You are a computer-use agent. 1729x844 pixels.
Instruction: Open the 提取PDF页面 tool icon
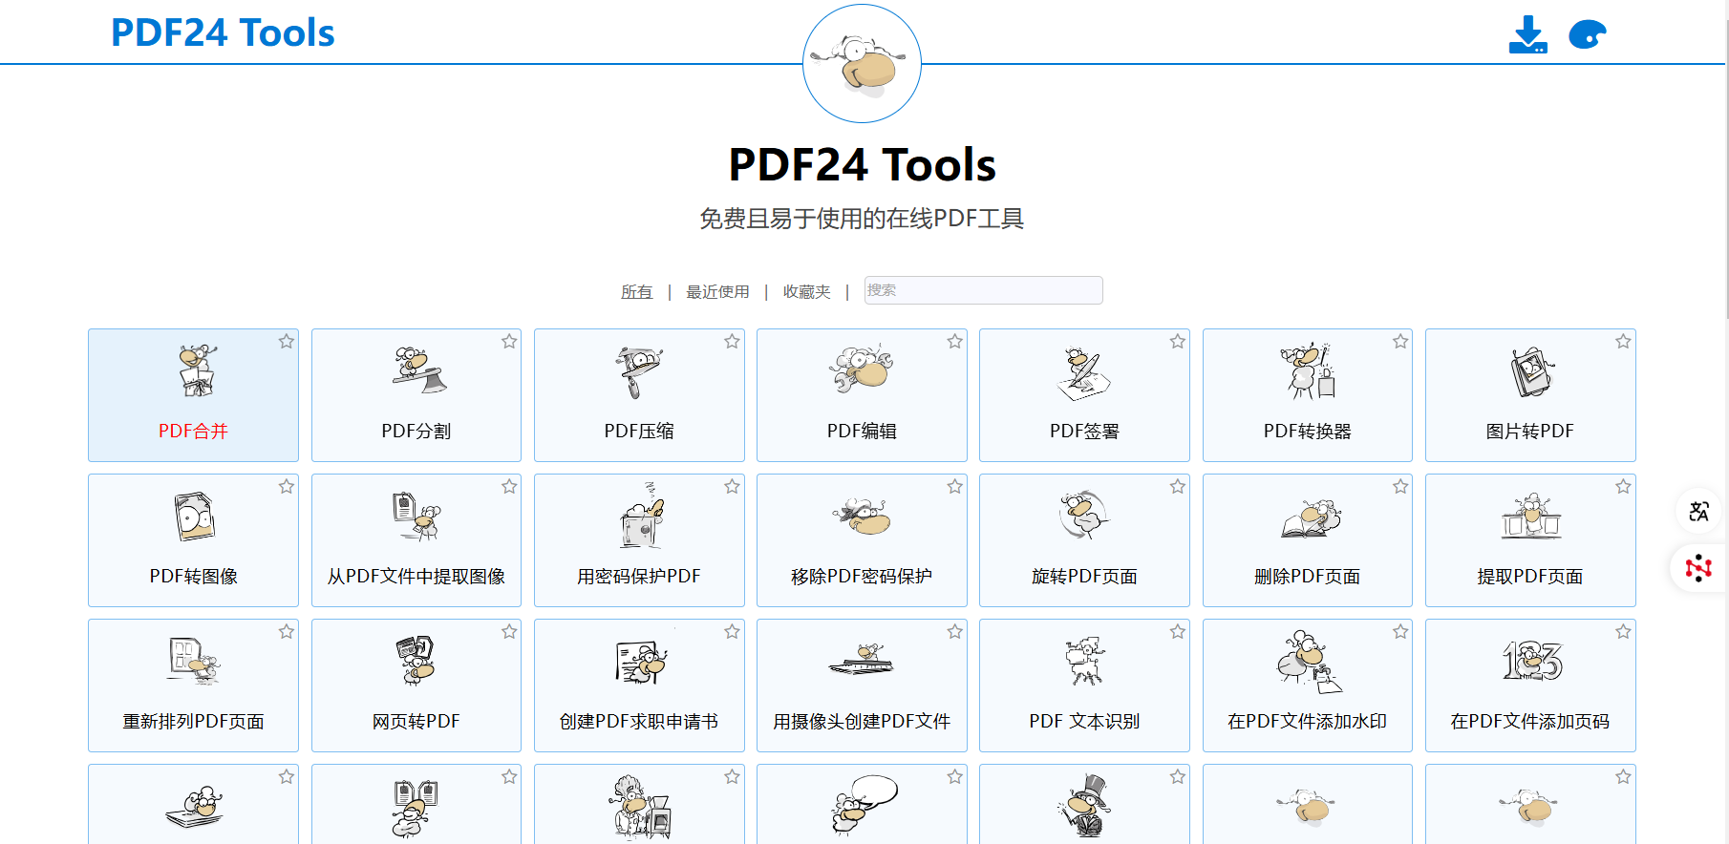[x=1530, y=517]
